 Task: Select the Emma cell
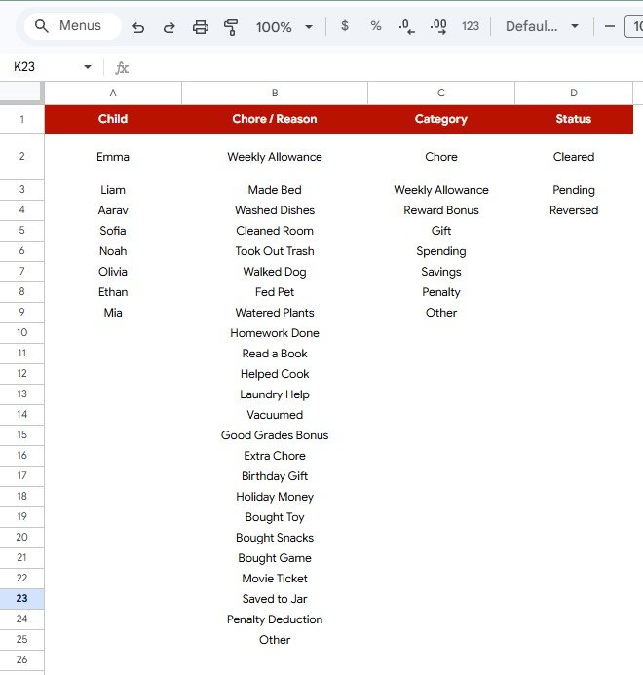(113, 157)
